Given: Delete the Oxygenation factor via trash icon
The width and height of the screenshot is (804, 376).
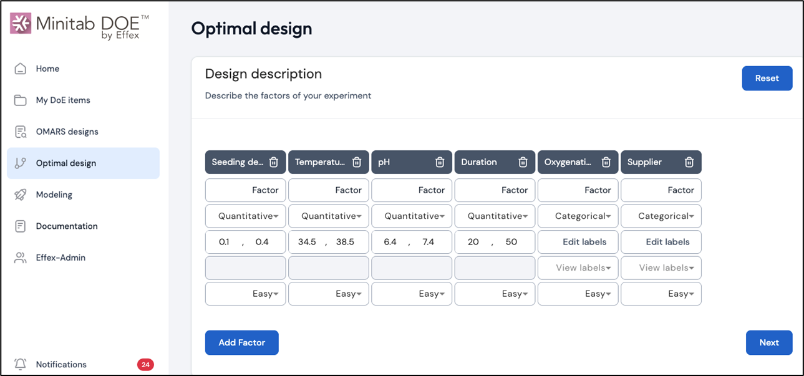Looking at the screenshot, I should click(606, 162).
